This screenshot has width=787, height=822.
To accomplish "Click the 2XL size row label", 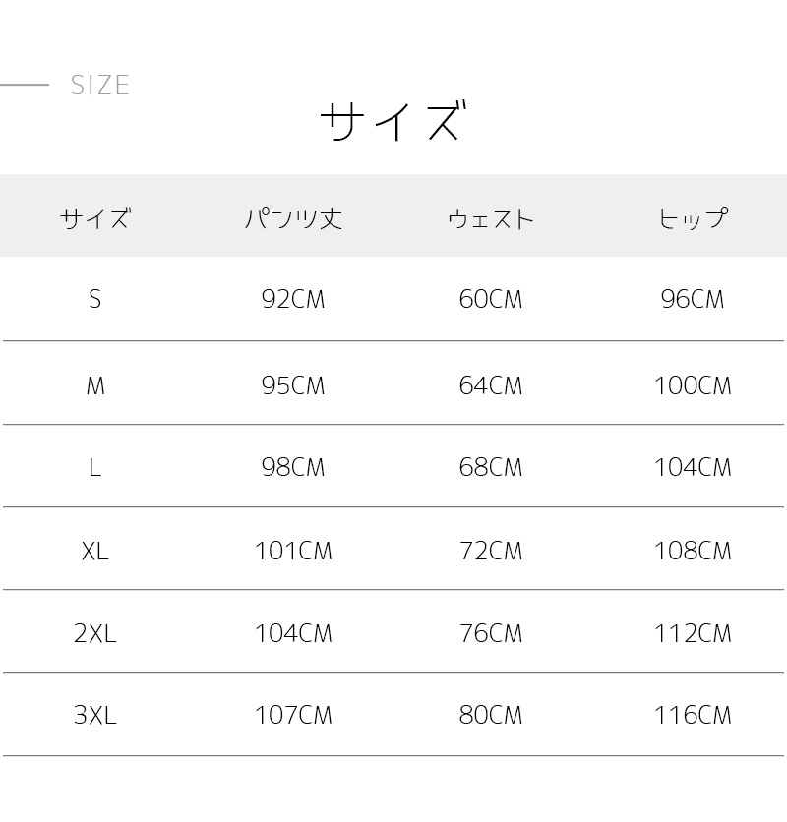I will (x=94, y=634).
